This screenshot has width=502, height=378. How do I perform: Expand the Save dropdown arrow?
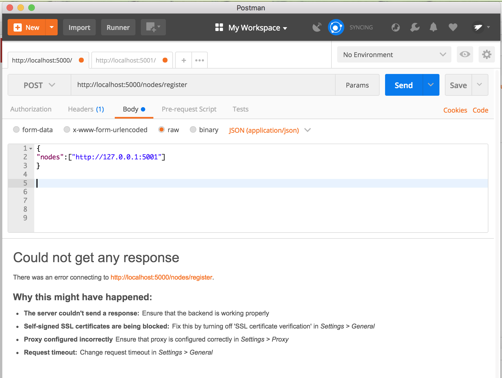(480, 85)
